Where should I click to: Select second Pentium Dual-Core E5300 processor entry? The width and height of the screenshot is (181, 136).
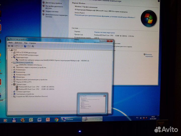point(36,89)
